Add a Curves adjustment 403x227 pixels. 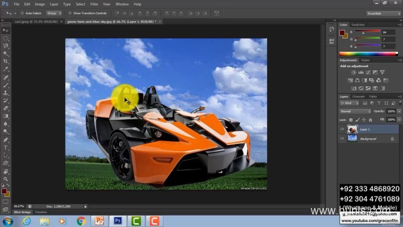click(x=368, y=72)
